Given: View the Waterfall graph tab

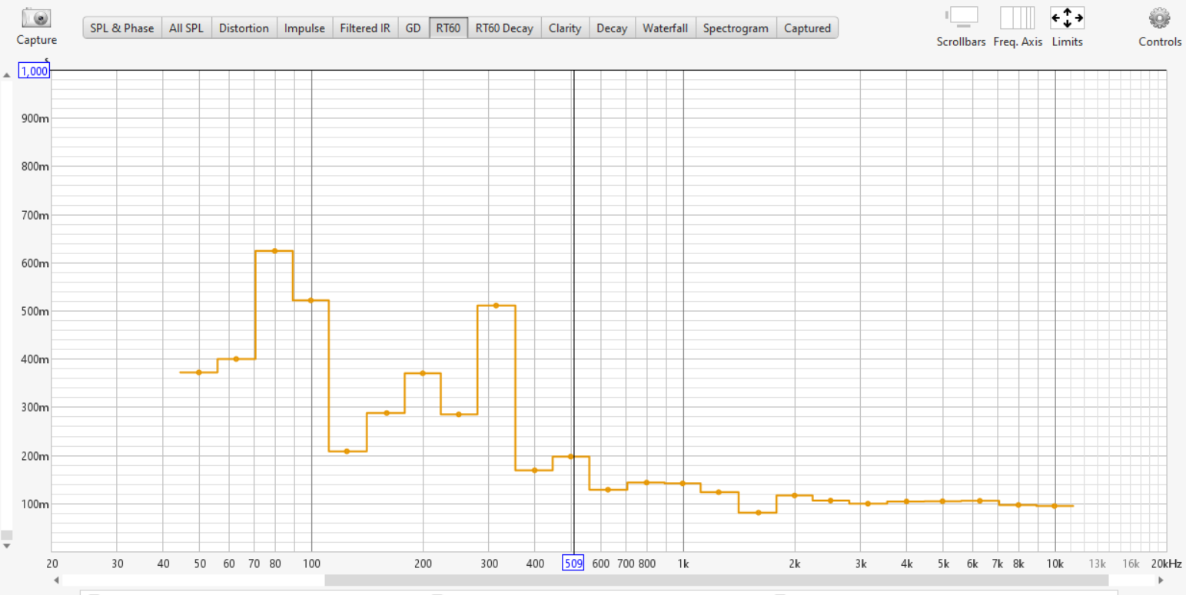Looking at the screenshot, I should click(x=666, y=28).
